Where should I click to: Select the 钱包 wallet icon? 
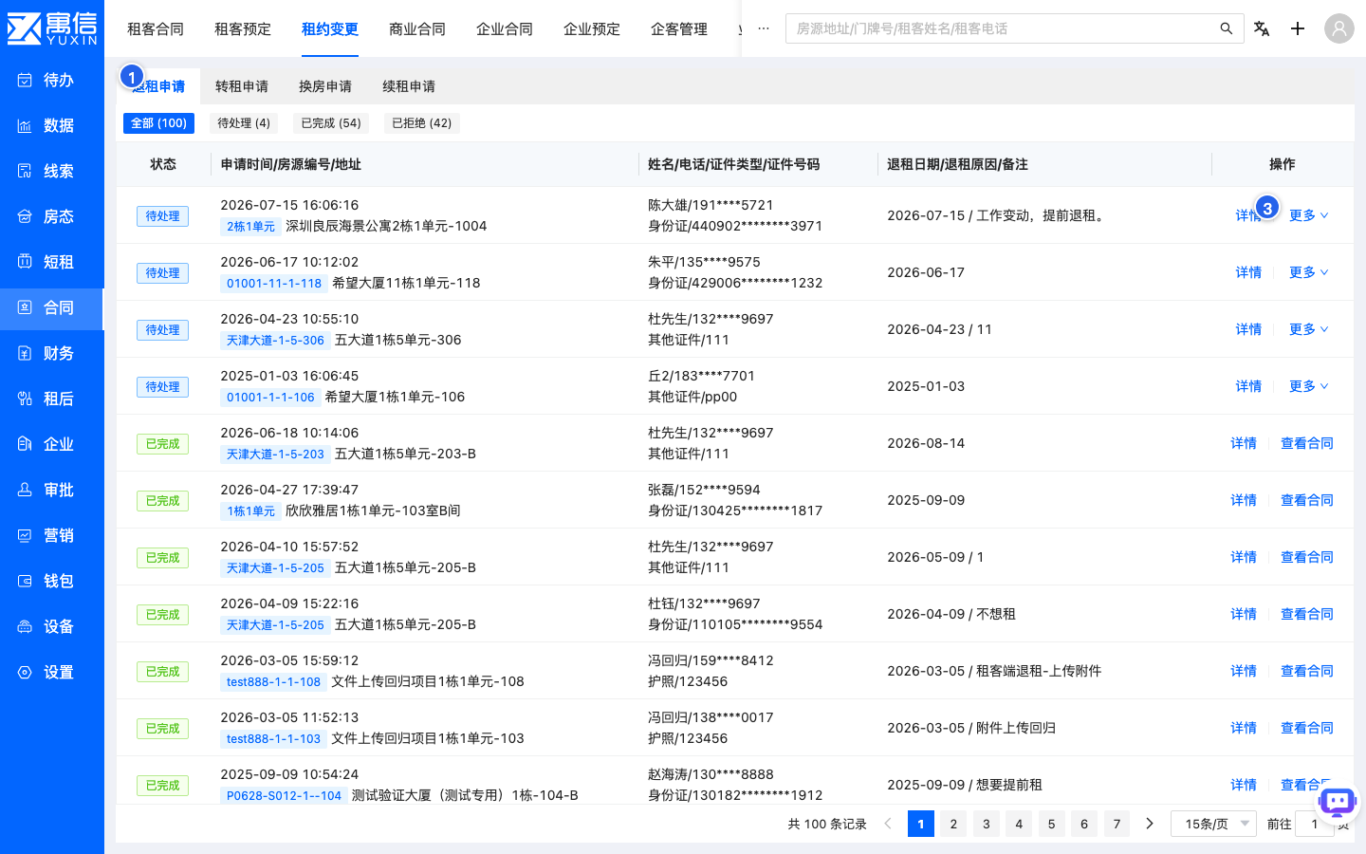point(25,581)
